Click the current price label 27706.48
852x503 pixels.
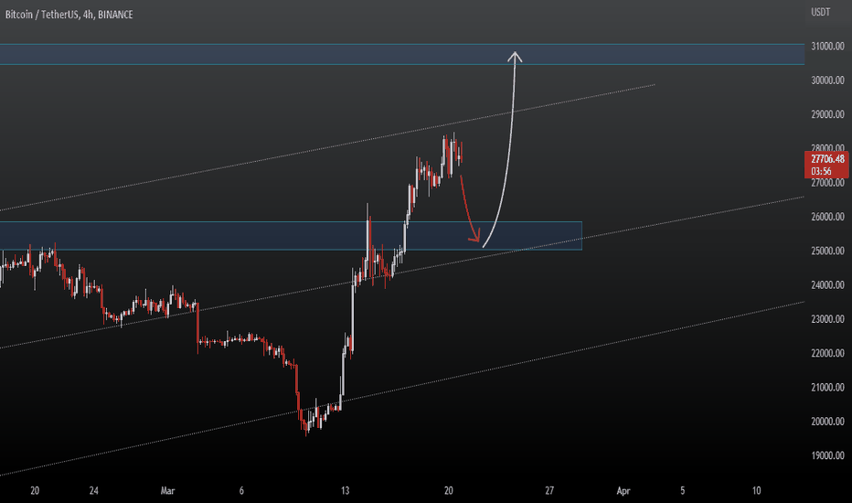coord(827,159)
